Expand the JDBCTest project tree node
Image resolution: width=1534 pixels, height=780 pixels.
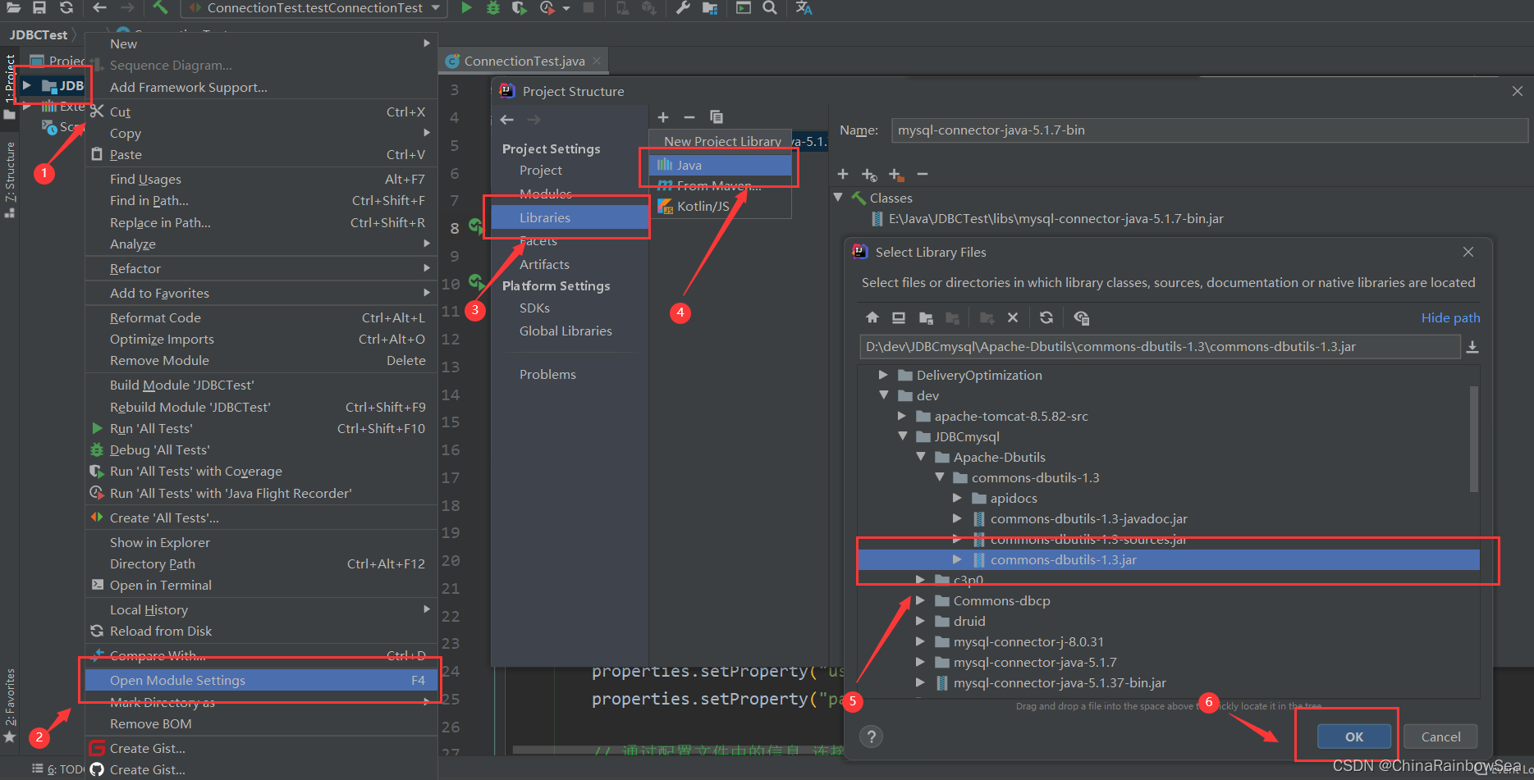[x=27, y=85]
